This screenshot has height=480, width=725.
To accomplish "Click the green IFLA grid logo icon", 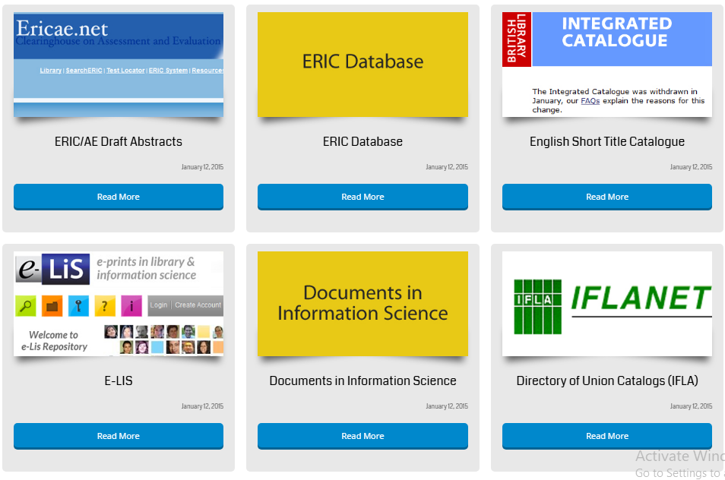I will [x=537, y=307].
